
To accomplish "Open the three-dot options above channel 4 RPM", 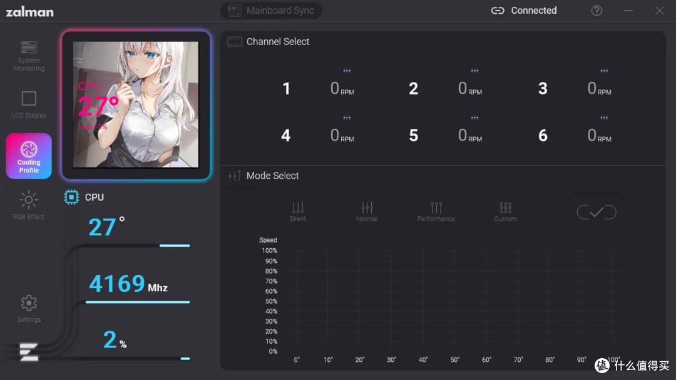I will coord(347,117).
